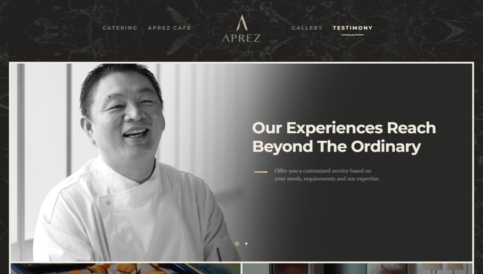Click the 'your needs, requirements' subtitle line

point(327,179)
